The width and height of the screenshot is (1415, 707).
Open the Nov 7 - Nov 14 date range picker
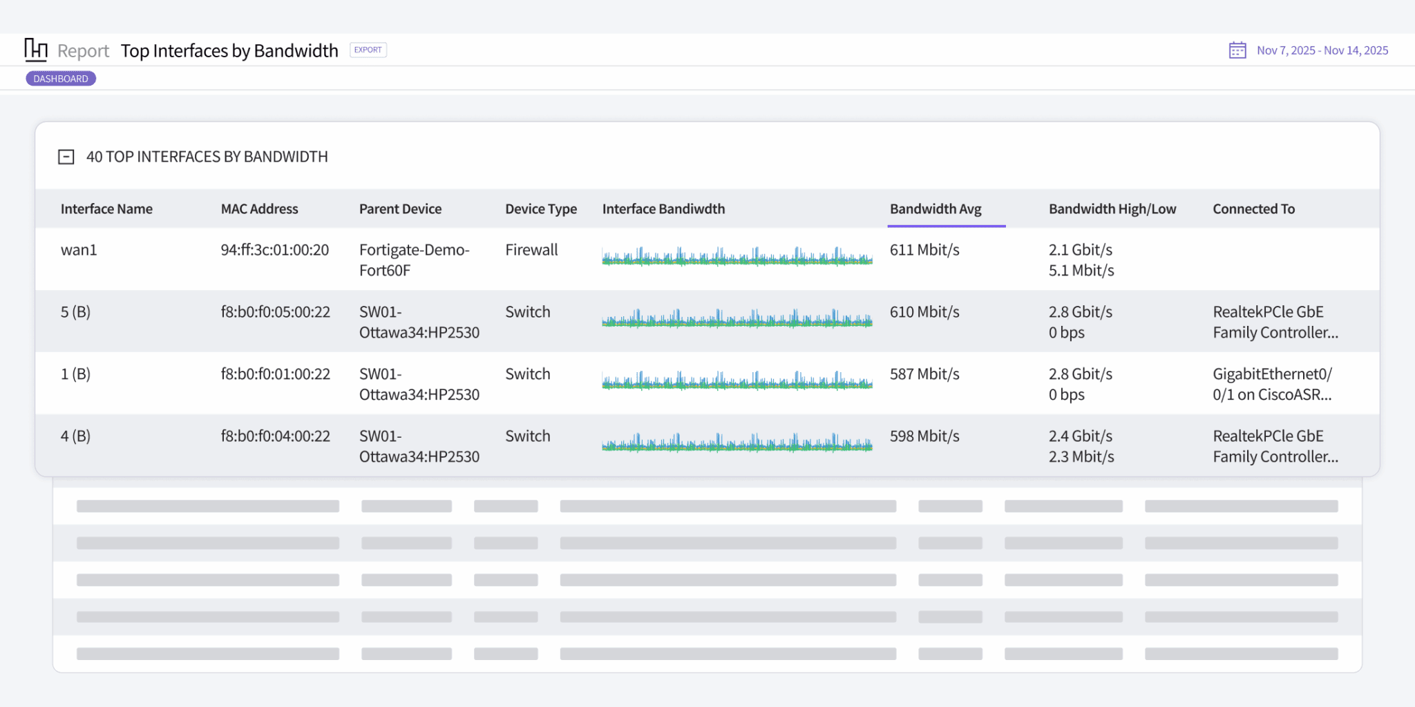(1322, 50)
